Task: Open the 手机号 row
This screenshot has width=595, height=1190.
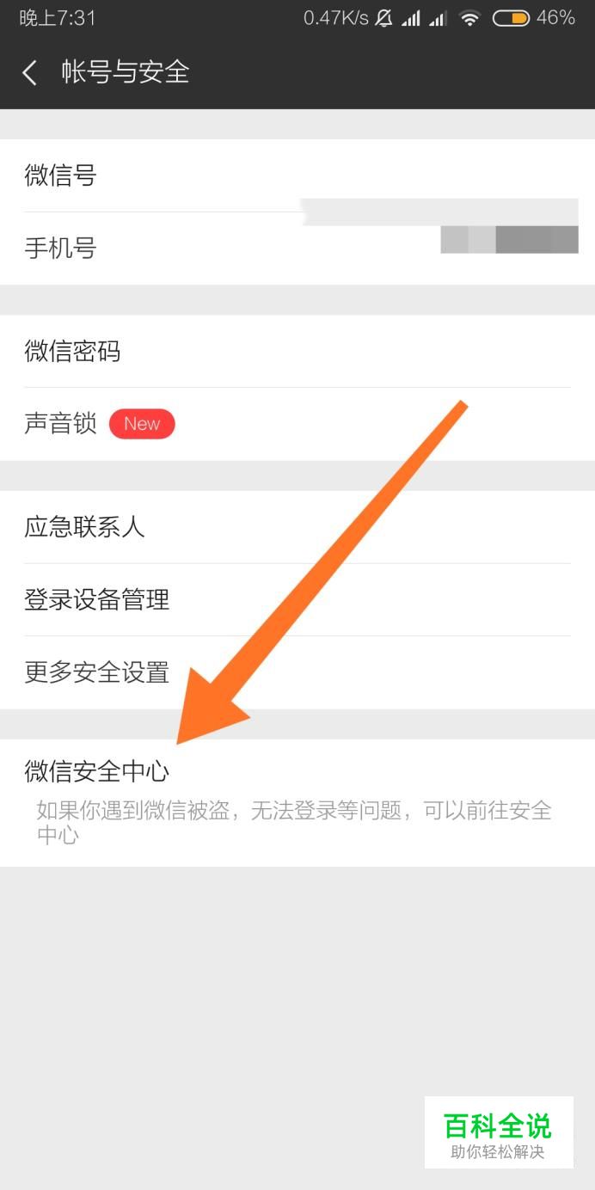Action: [x=297, y=248]
